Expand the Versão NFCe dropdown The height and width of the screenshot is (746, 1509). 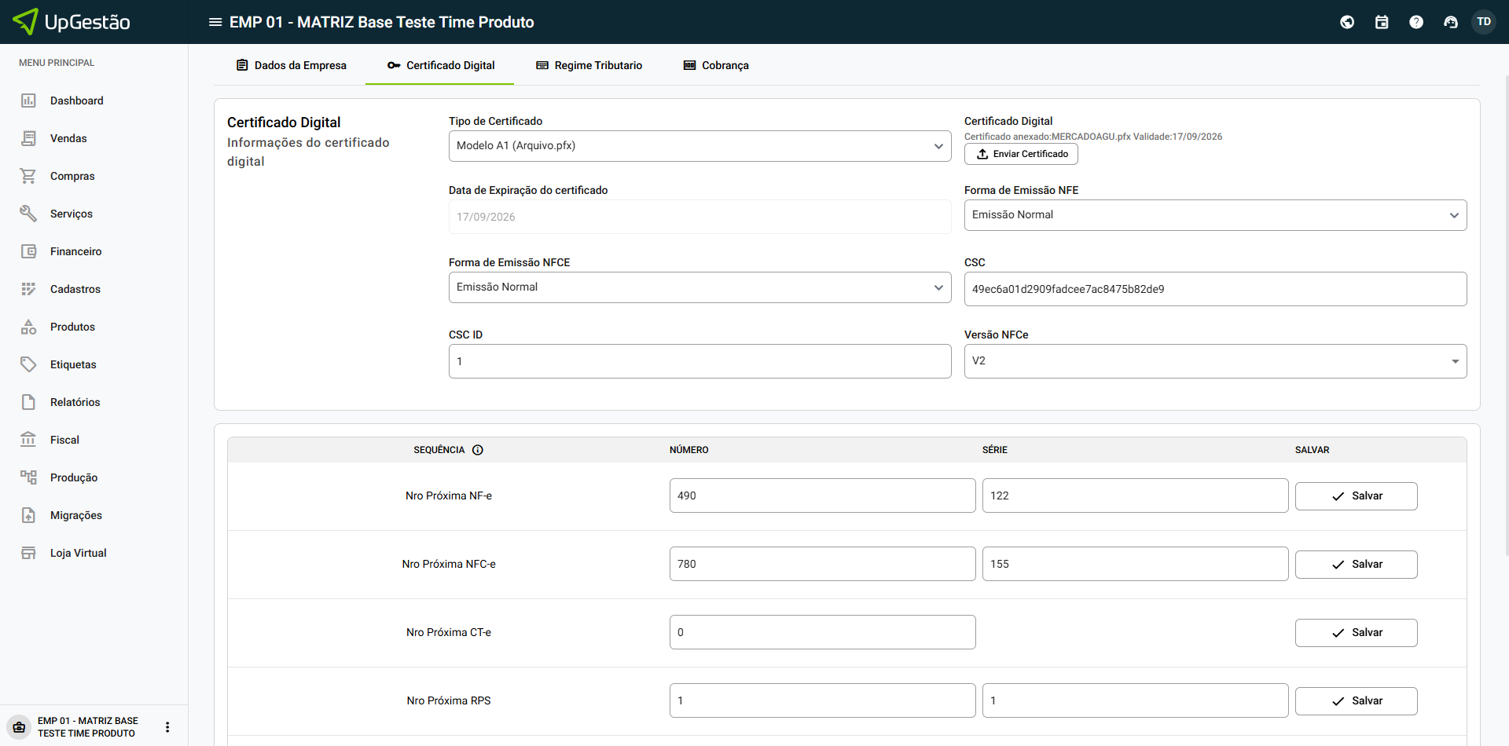click(x=1215, y=361)
